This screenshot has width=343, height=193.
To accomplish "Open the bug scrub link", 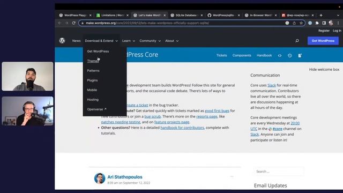I will [152, 116].
